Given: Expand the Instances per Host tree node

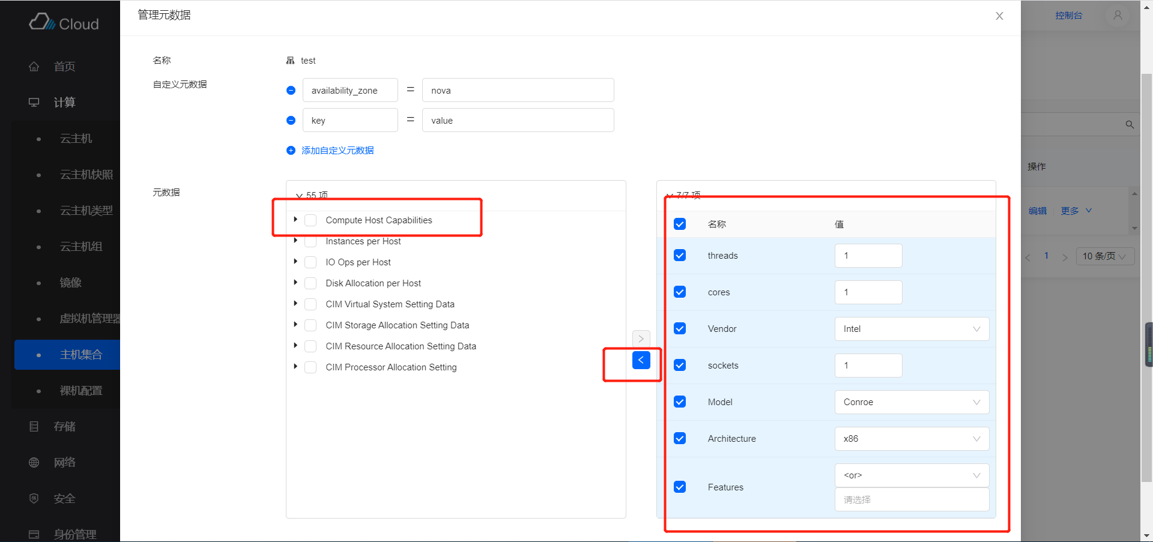Looking at the screenshot, I should 295,241.
